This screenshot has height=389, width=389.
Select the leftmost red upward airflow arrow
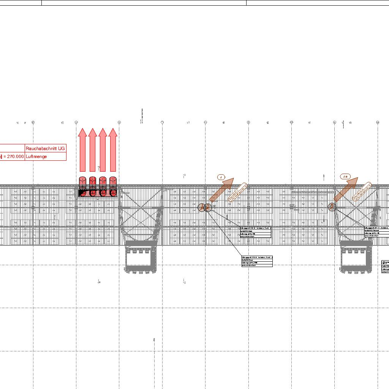[82, 150]
